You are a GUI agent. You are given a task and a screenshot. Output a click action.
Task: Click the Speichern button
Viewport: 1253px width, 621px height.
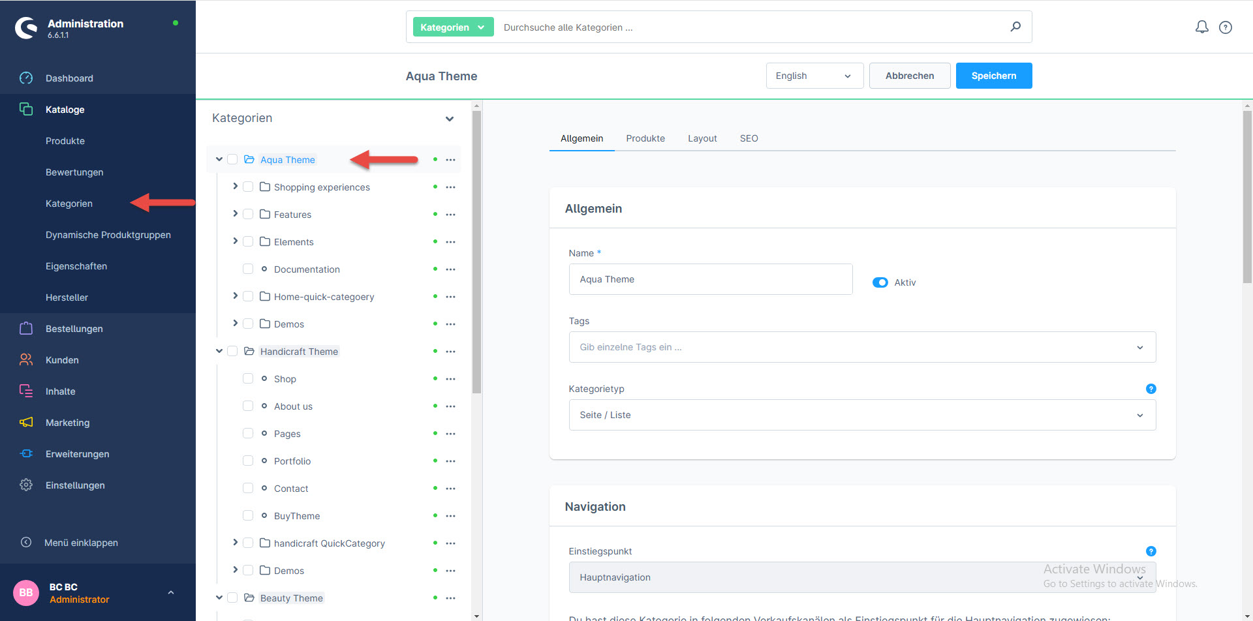993,76
